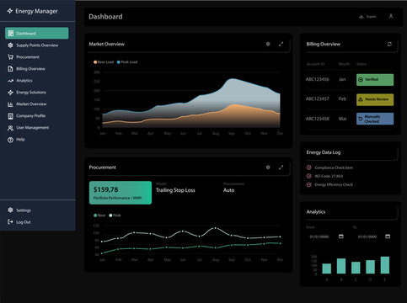Toggle the Peak legend in Procurement chart
This screenshot has height=303, width=407.
pyautogui.click(x=115, y=215)
